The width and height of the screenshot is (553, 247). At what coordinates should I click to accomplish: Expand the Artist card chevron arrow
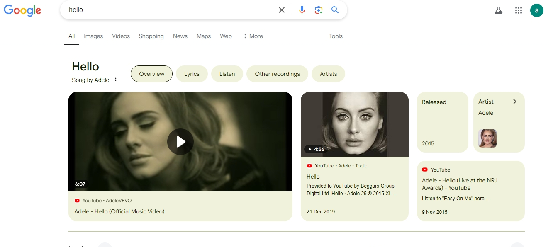point(515,102)
